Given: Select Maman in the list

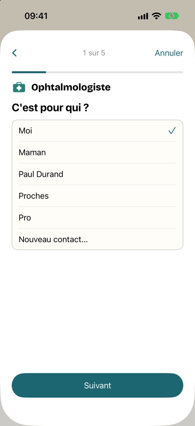Looking at the screenshot, I should pos(97,152).
